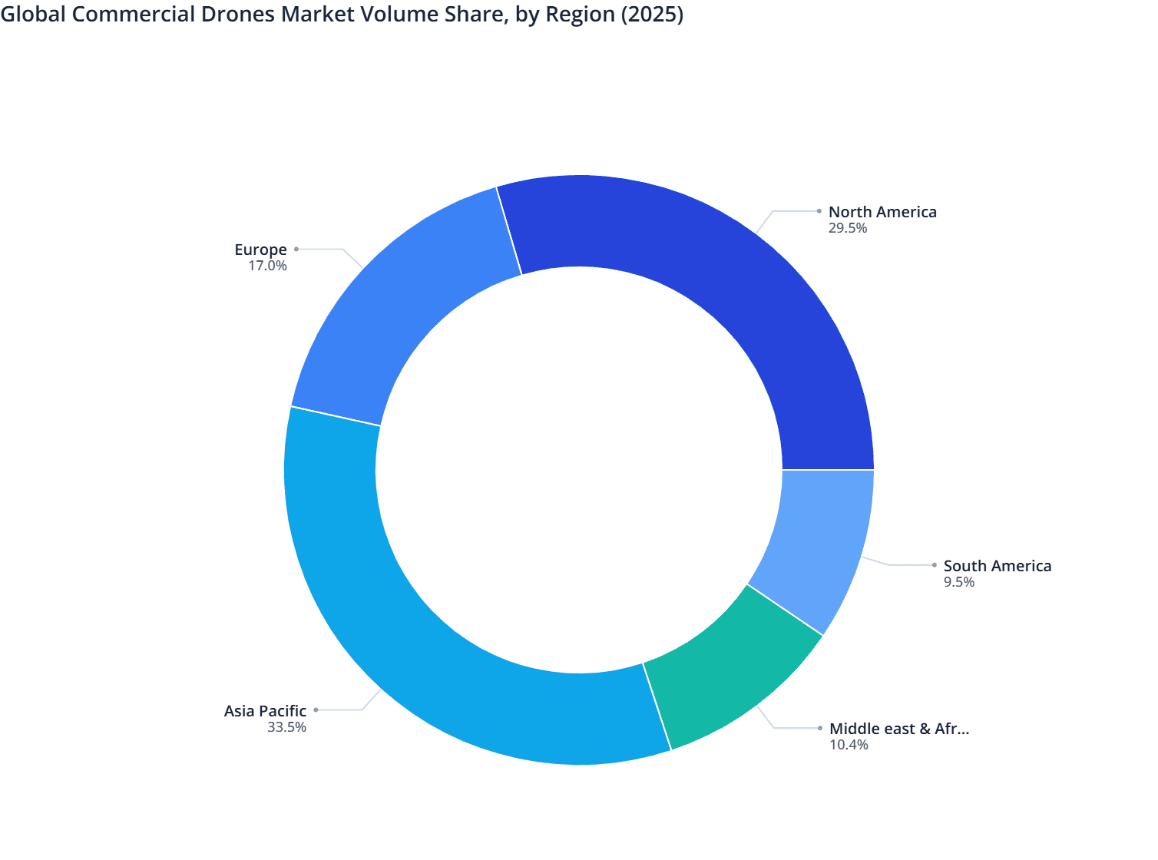Screen dimensions: 1158x860
Task: Click the 9.5% percentage value
Action: [x=959, y=582]
